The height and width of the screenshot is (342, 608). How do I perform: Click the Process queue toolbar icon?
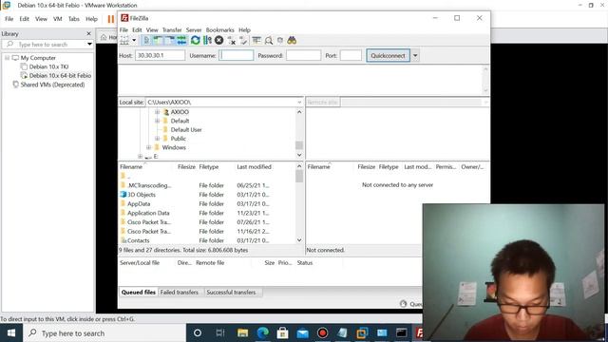pos(207,40)
